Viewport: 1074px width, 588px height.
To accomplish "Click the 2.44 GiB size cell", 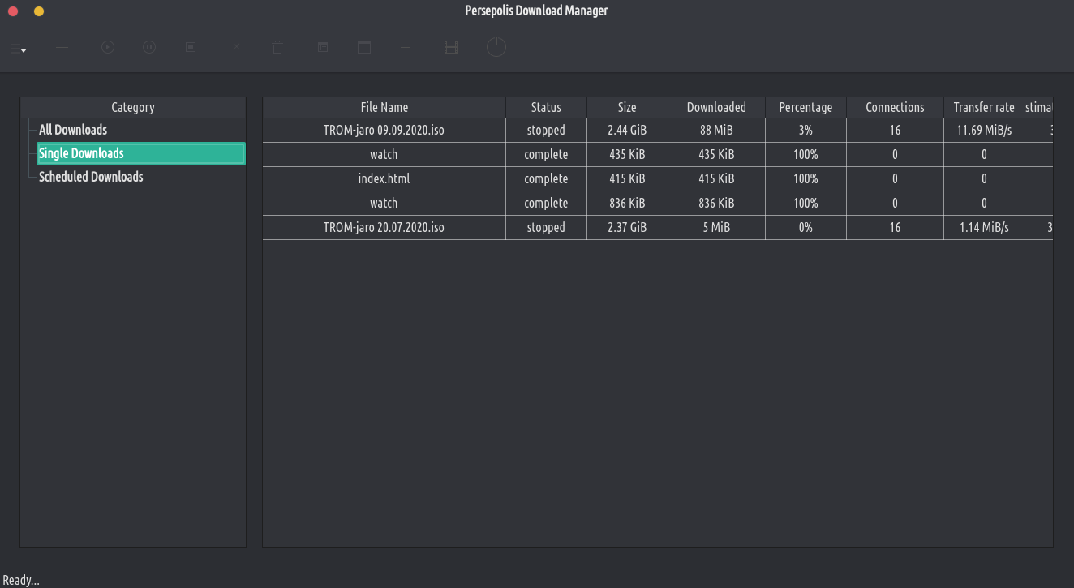I will [627, 130].
